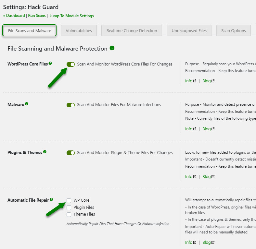Check the Theme Files auto-repair checkbox
Screen dimensions: 256x249
(69, 214)
